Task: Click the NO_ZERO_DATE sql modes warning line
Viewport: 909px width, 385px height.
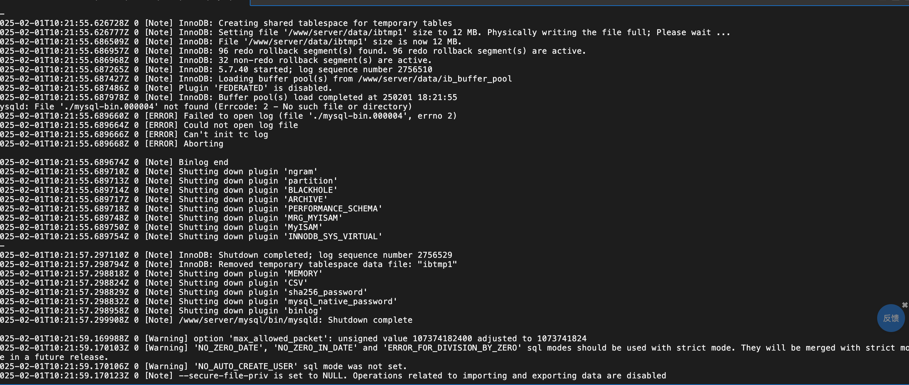Action: (x=454, y=353)
